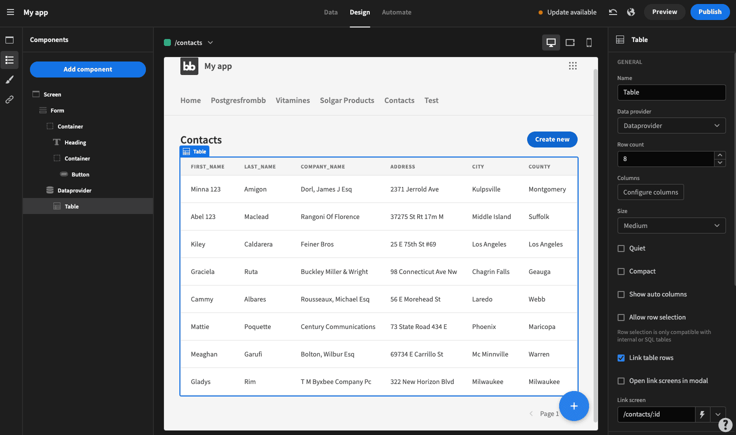Click the Add component button
The height and width of the screenshot is (435, 736).
tap(88, 69)
